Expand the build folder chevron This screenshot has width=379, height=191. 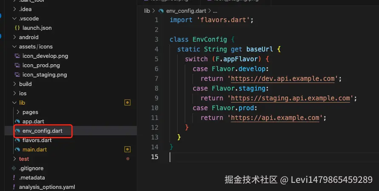point(14,84)
